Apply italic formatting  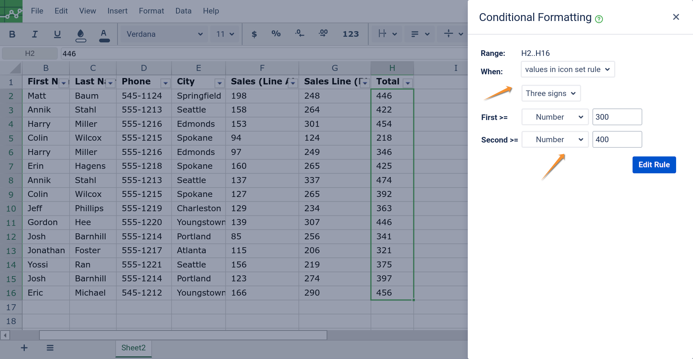(x=35, y=34)
